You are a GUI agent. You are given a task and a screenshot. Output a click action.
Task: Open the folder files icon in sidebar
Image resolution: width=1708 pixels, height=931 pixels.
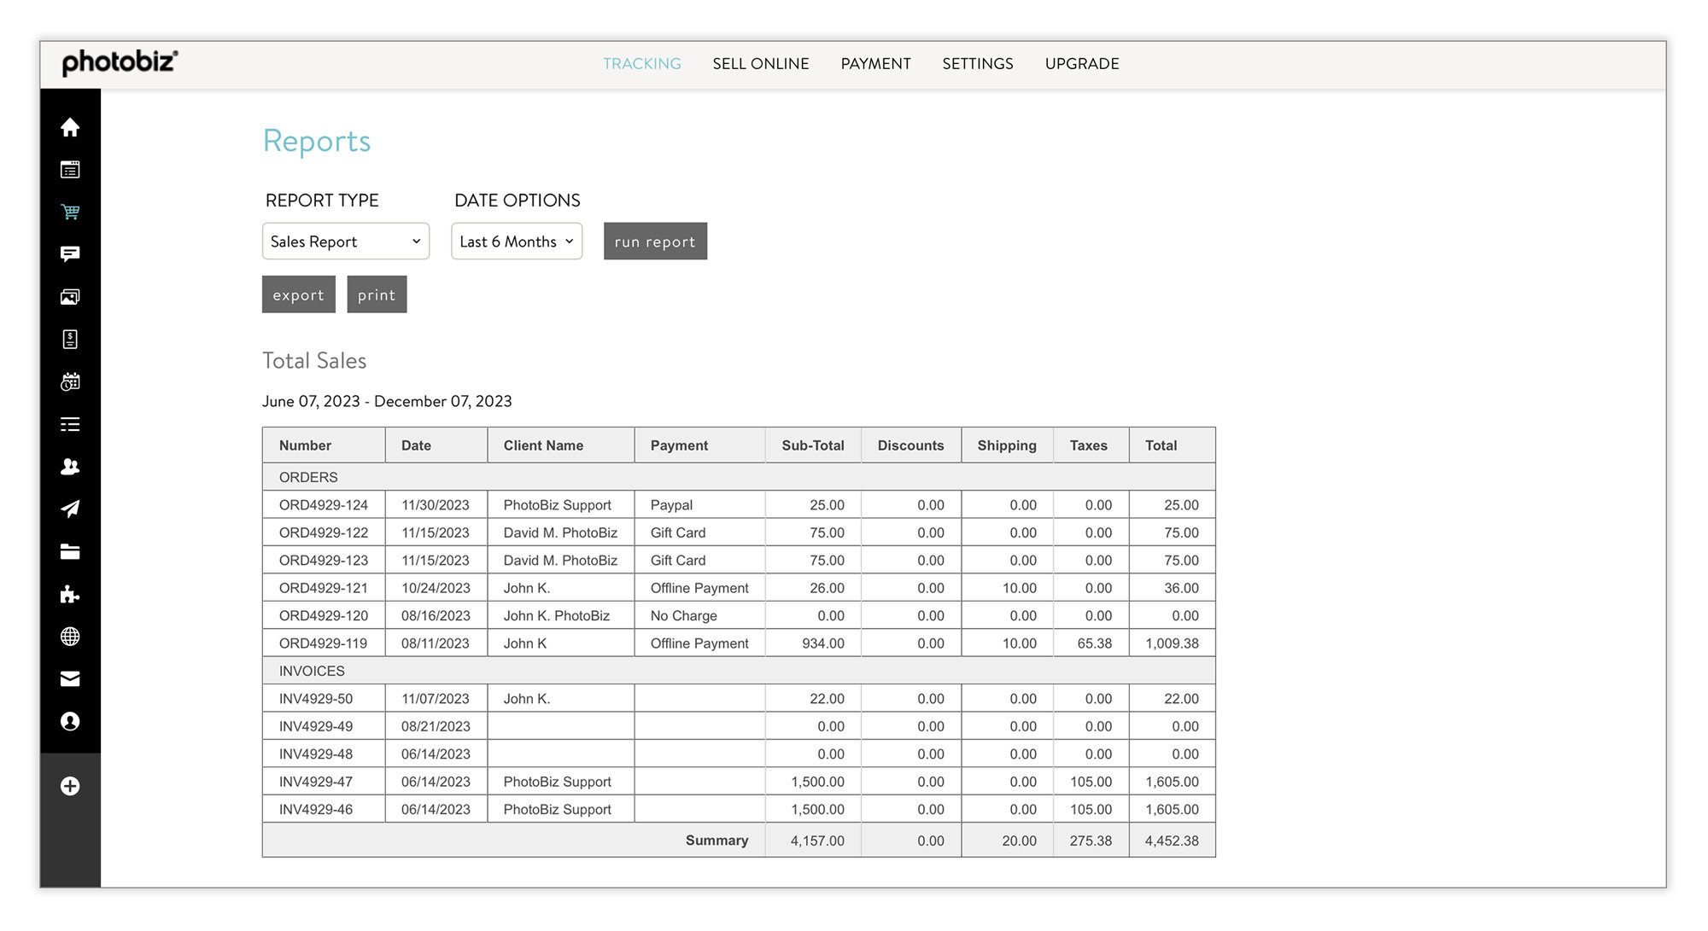pos(71,551)
